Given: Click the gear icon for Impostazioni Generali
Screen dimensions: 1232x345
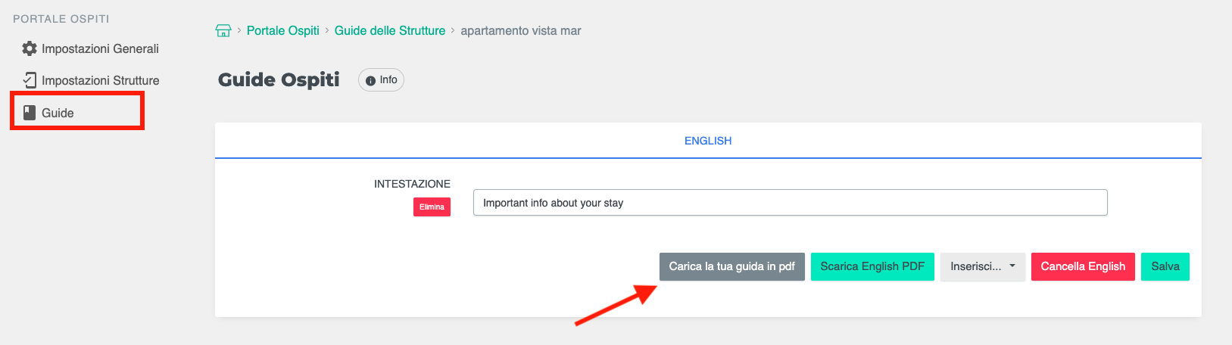Looking at the screenshot, I should pyautogui.click(x=30, y=48).
